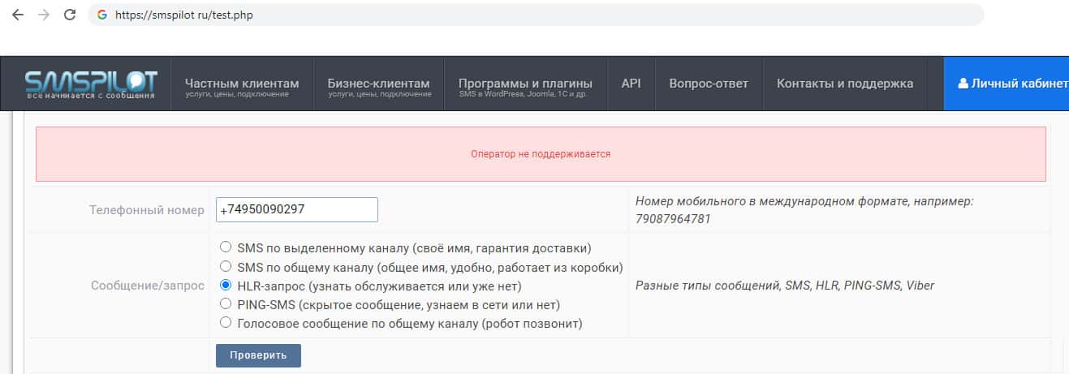
Task: Click the Google icon in address bar
Action: point(102,15)
